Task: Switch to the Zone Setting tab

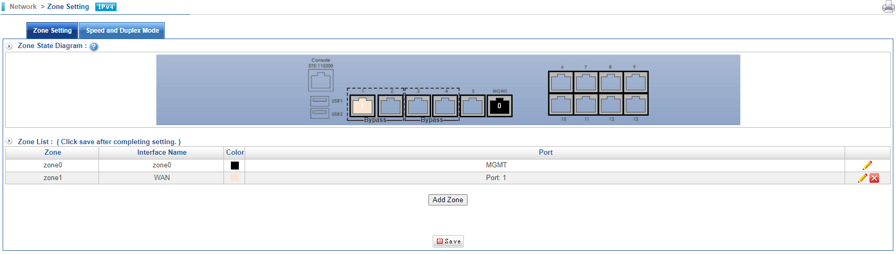Action: 52,31
